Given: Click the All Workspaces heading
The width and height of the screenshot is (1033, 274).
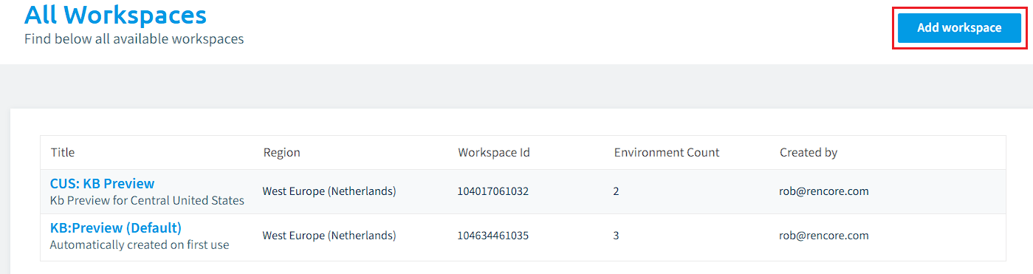Looking at the screenshot, I should click(x=115, y=15).
